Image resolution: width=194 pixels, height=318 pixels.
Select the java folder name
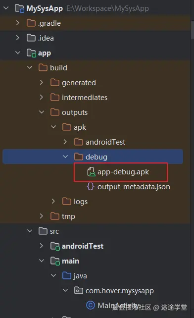coord(80,276)
